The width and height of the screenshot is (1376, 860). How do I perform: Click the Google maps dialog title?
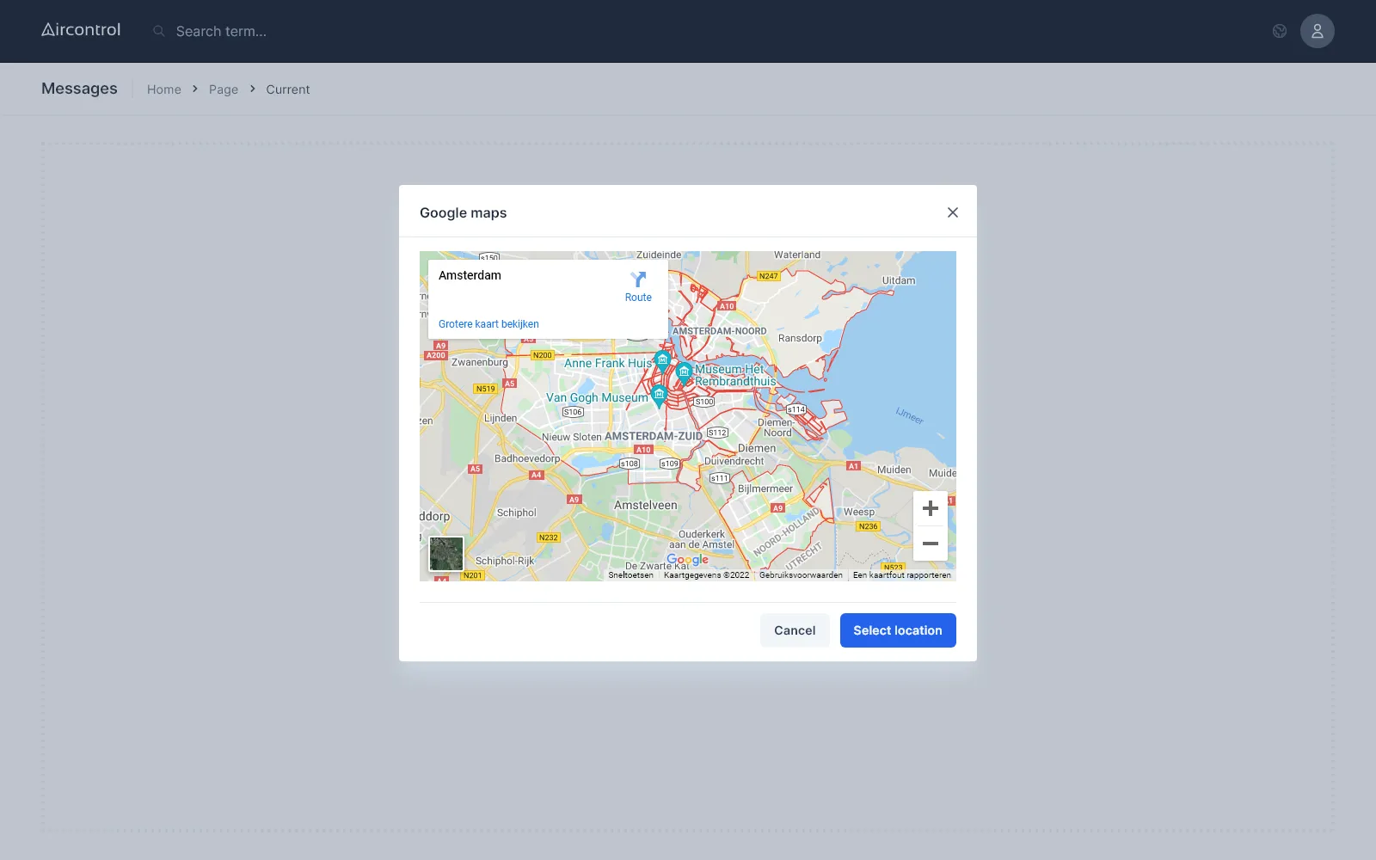pyautogui.click(x=464, y=212)
